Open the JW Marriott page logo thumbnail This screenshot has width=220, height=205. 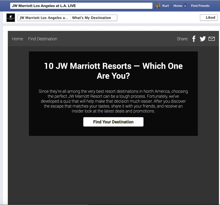click(11, 18)
